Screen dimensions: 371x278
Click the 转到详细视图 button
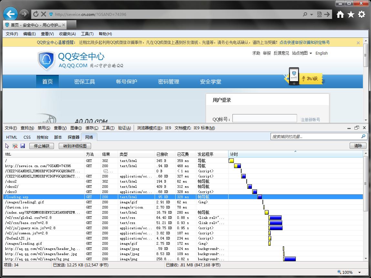[x=75, y=146]
